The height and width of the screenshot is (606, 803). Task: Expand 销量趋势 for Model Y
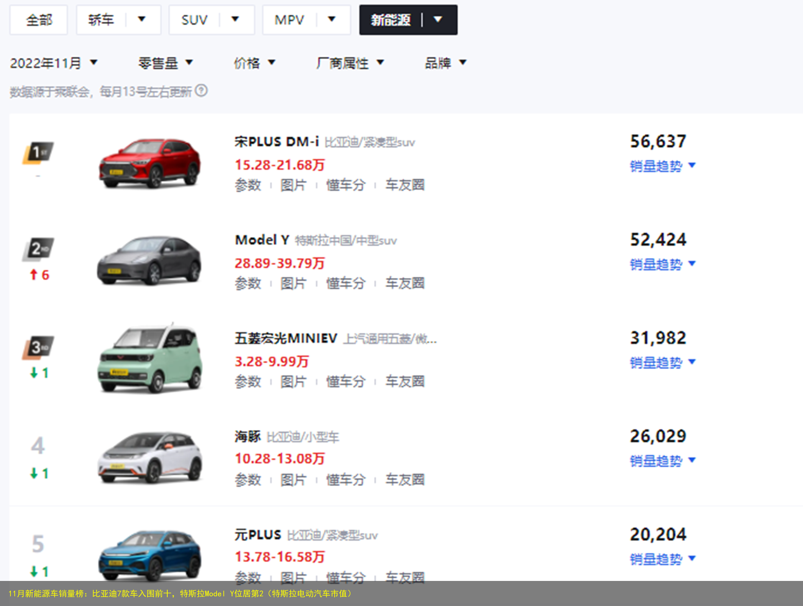(662, 264)
